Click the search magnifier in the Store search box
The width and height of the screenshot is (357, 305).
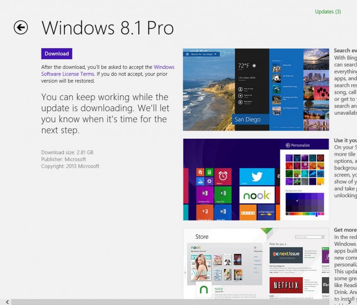coord(322,236)
